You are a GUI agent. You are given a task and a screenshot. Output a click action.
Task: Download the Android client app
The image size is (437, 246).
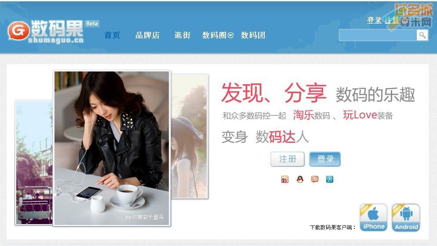[x=406, y=217]
